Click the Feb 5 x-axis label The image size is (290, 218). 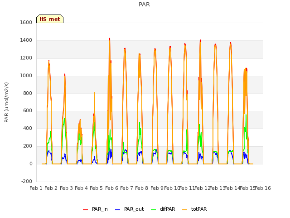click(97, 188)
